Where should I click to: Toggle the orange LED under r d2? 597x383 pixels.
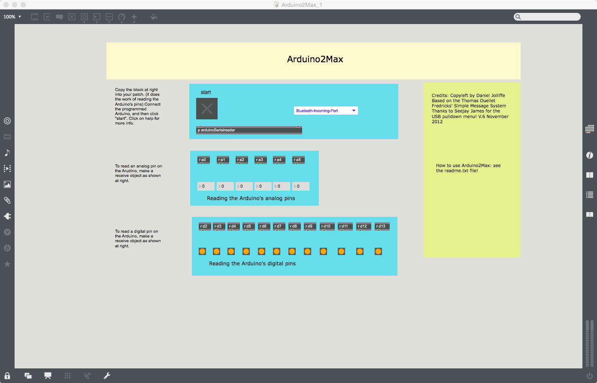coord(203,251)
